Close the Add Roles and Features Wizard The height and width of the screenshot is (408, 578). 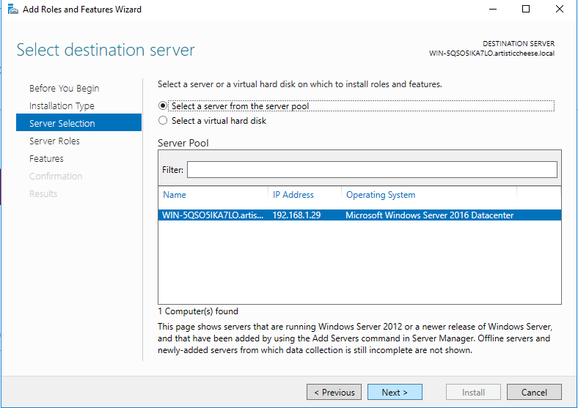pos(560,10)
